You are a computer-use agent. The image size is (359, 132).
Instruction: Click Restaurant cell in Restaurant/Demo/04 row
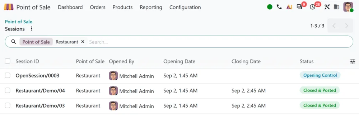[88, 91]
